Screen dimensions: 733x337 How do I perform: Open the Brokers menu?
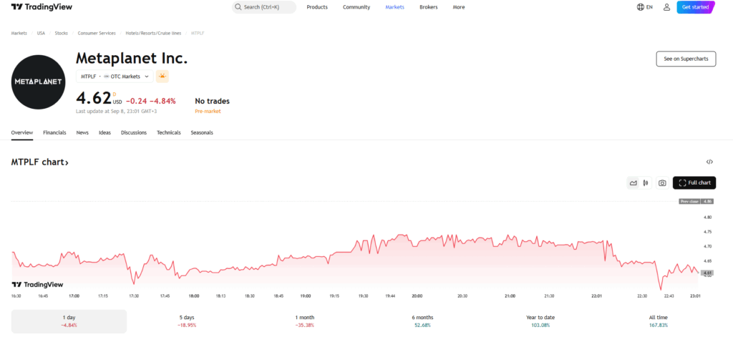point(429,7)
